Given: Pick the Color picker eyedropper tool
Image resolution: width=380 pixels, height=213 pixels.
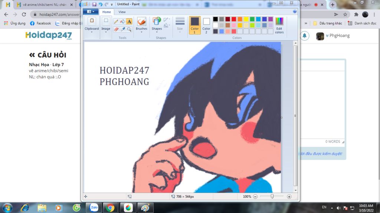Looking at the screenshot, I should click(x=122, y=29).
